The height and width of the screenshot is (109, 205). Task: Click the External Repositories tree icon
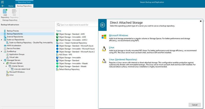pyautogui.click(x=5, y=37)
